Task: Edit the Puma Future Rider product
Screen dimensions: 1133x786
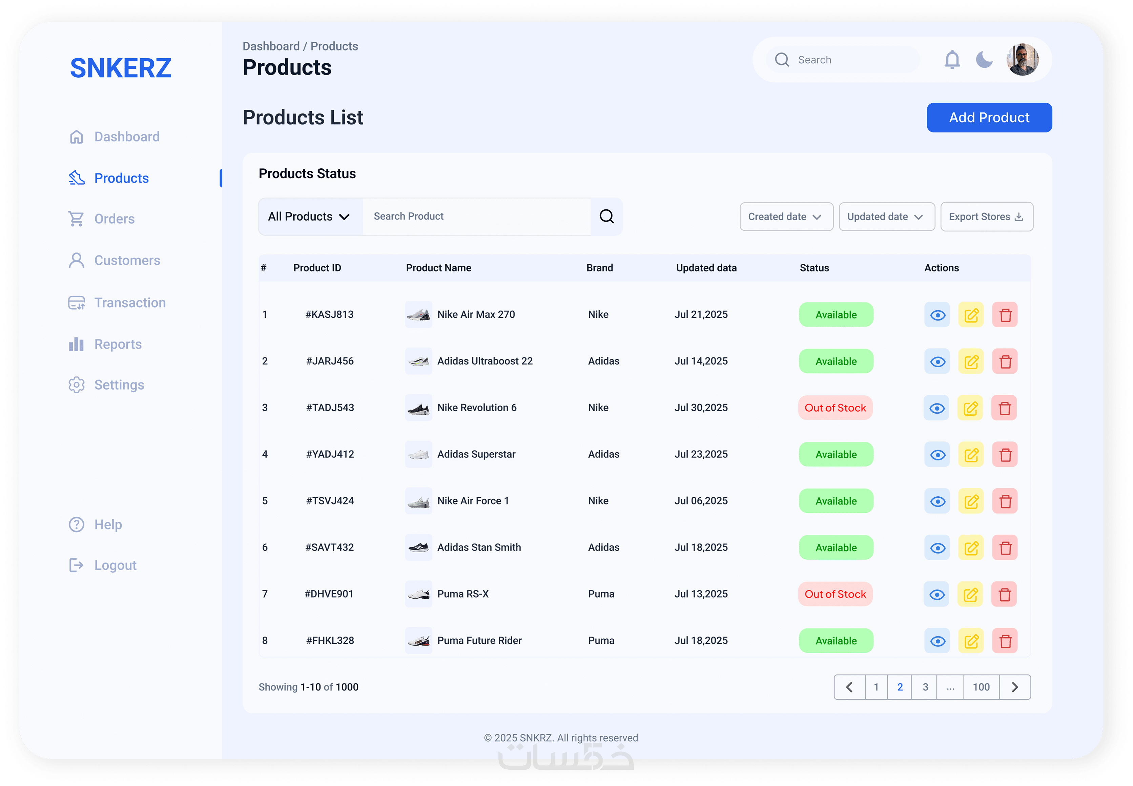Action: [970, 641]
